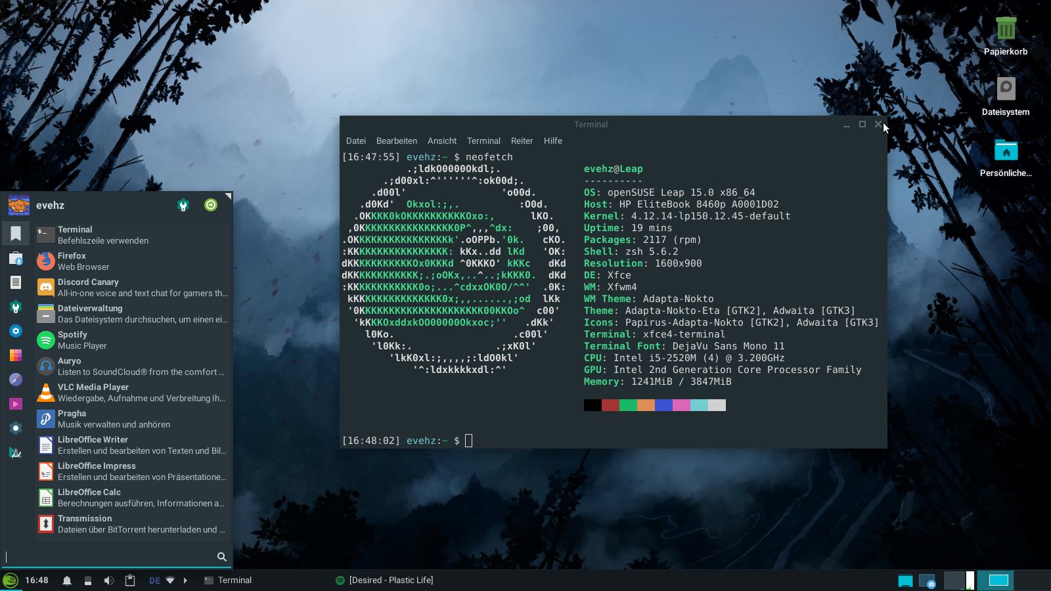Open the Datei menu in Terminal

point(356,141)
